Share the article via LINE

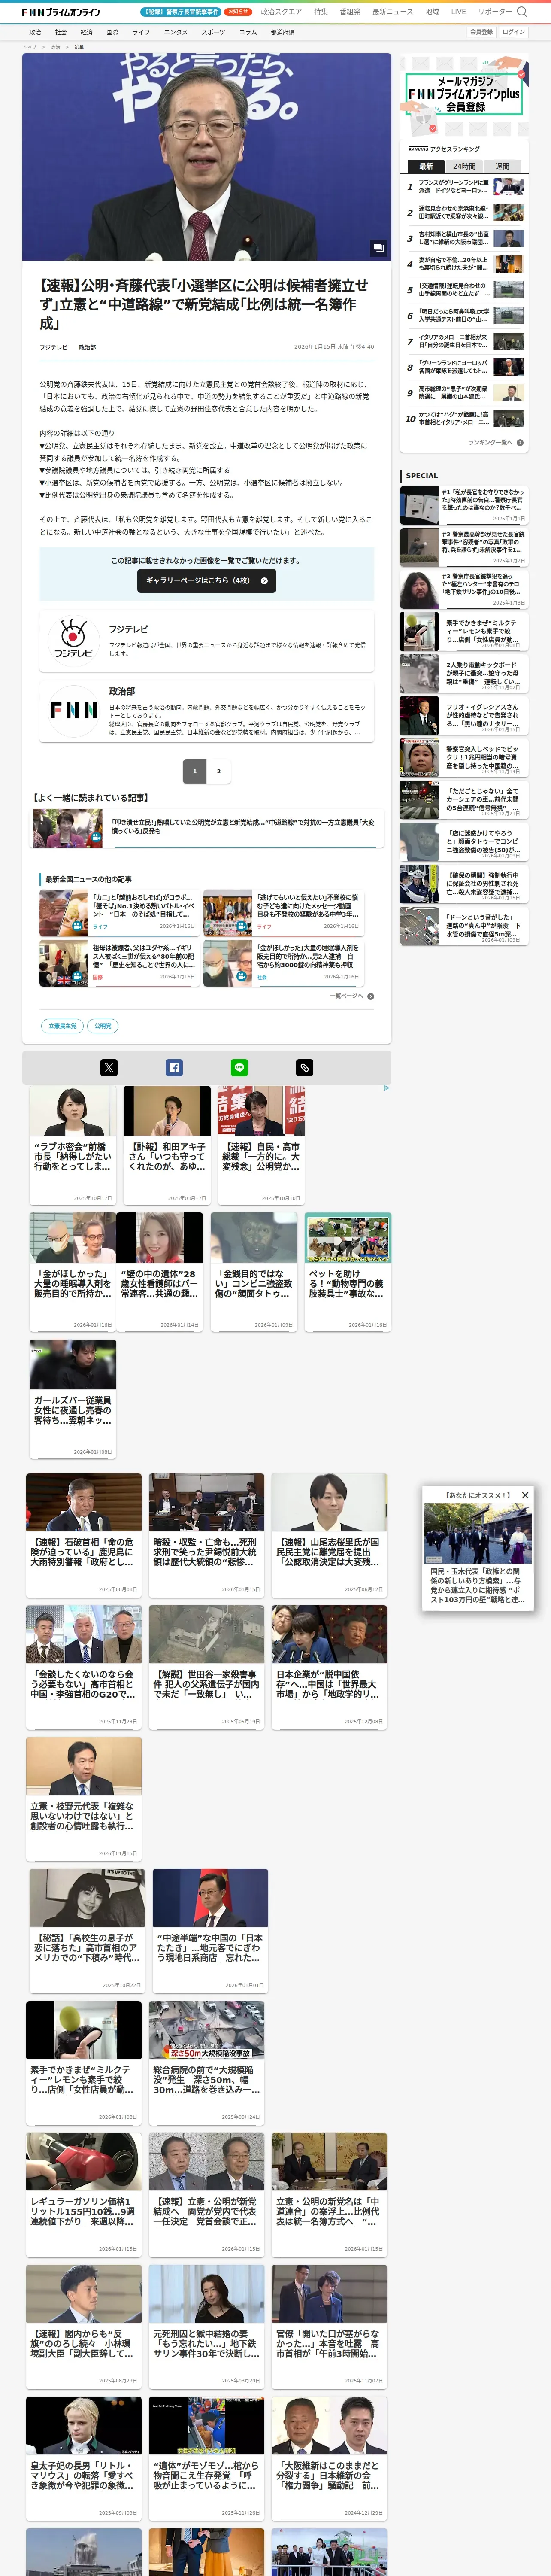239,1068
